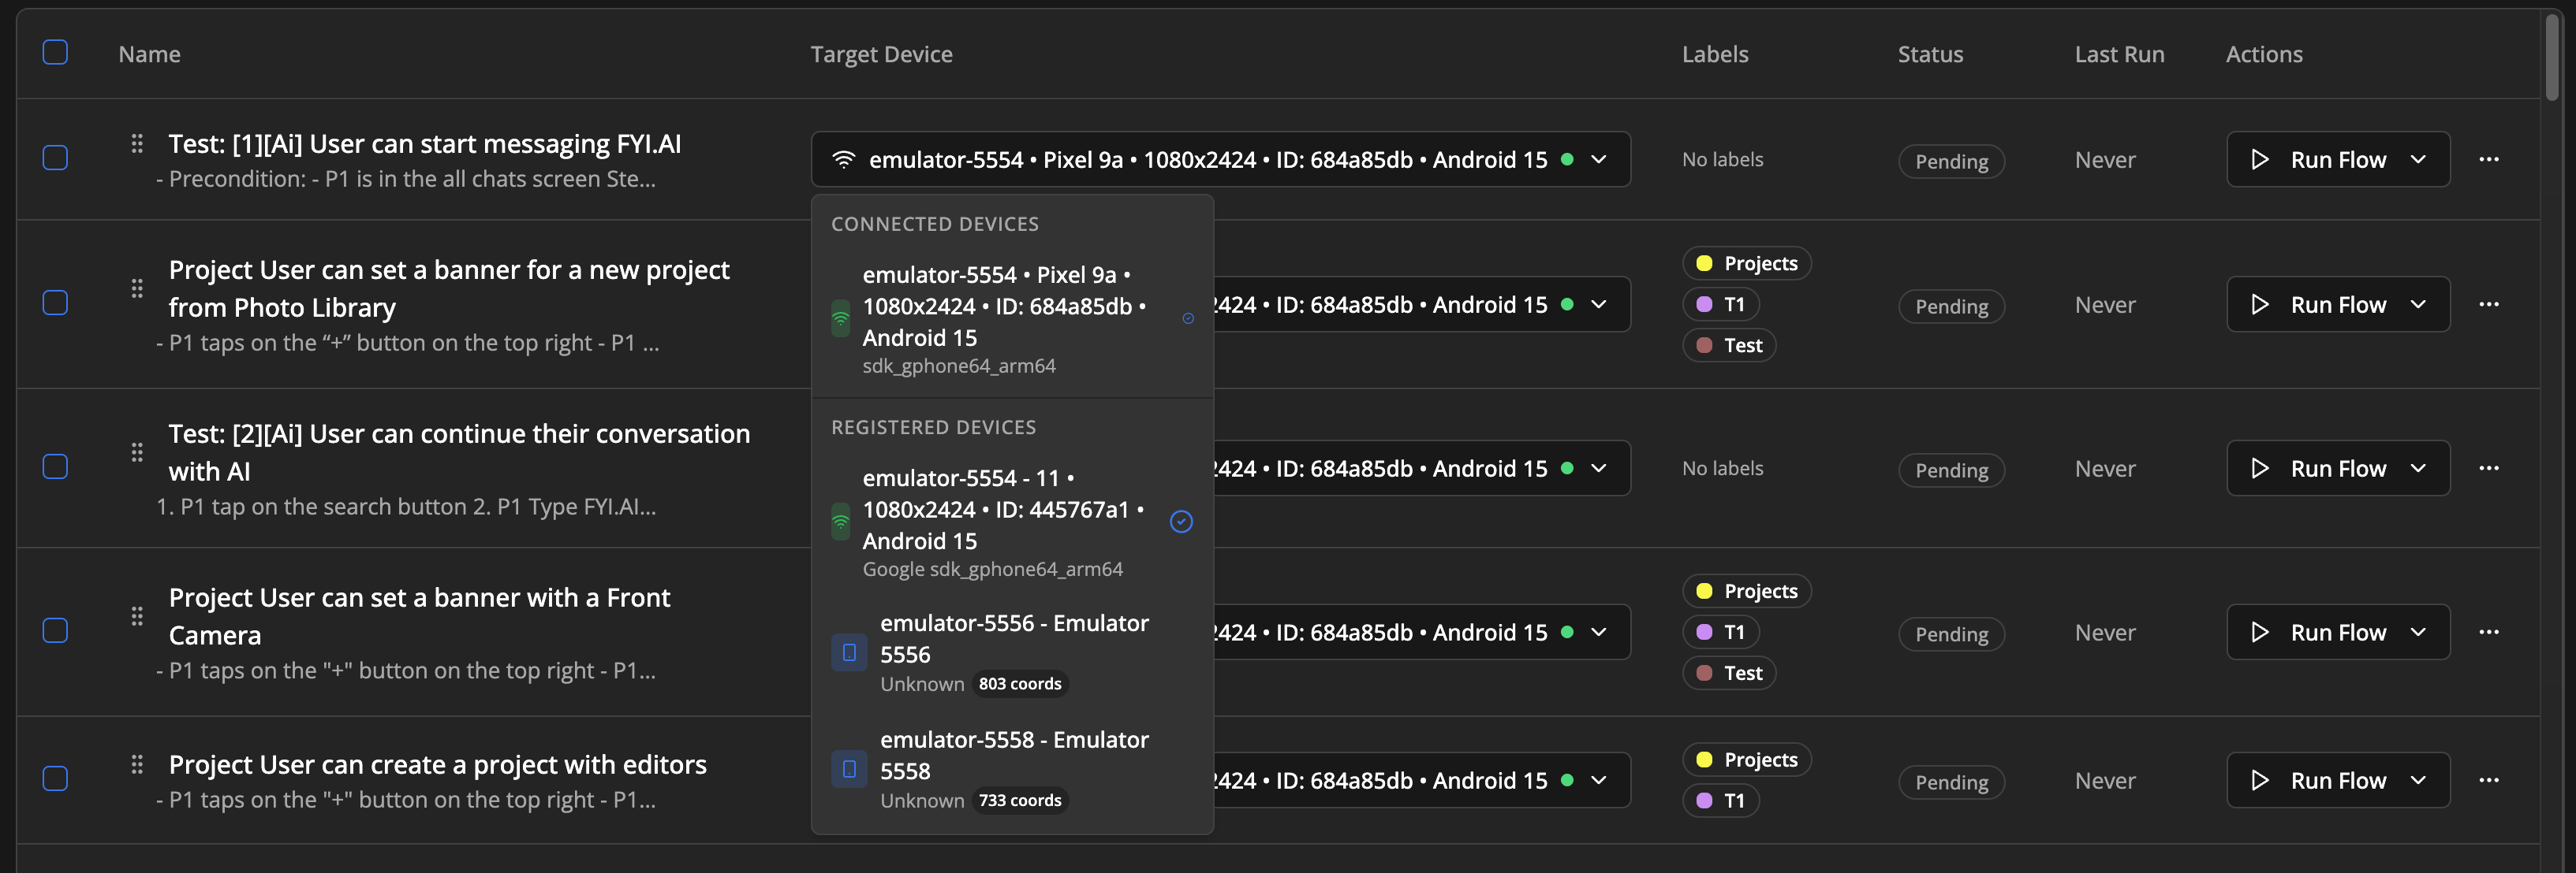Select registered device emulator-5556 - Emulator 5556
The image size is (2576, 873).
point(1012,652)
